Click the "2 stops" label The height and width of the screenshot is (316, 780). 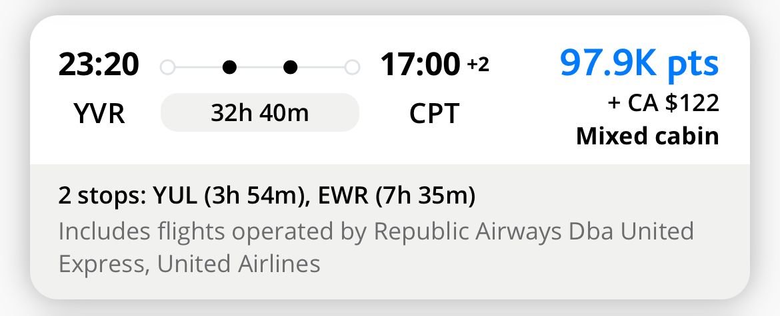click(103, 196)
